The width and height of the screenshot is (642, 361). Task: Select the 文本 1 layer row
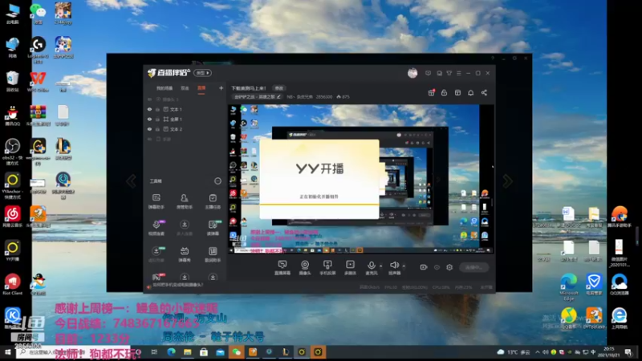[x=185, y=109]
